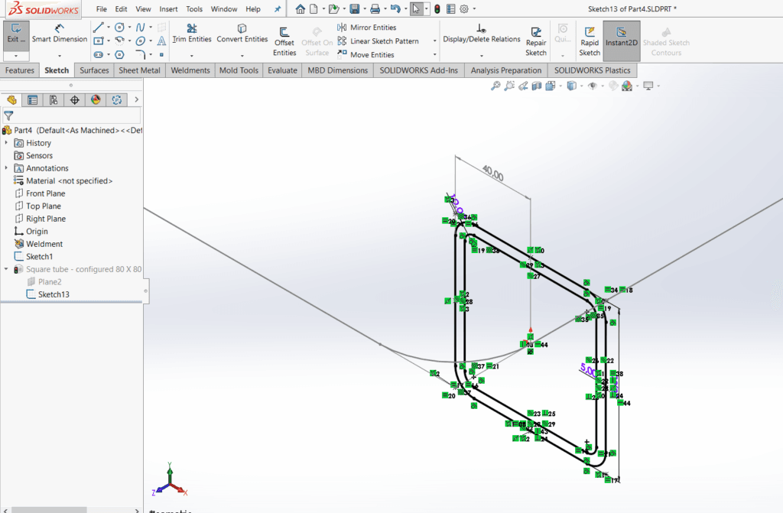Open the Insert menu

tap(169, 9)
